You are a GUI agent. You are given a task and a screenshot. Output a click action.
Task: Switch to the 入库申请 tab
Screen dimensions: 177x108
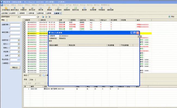(31, 13)
